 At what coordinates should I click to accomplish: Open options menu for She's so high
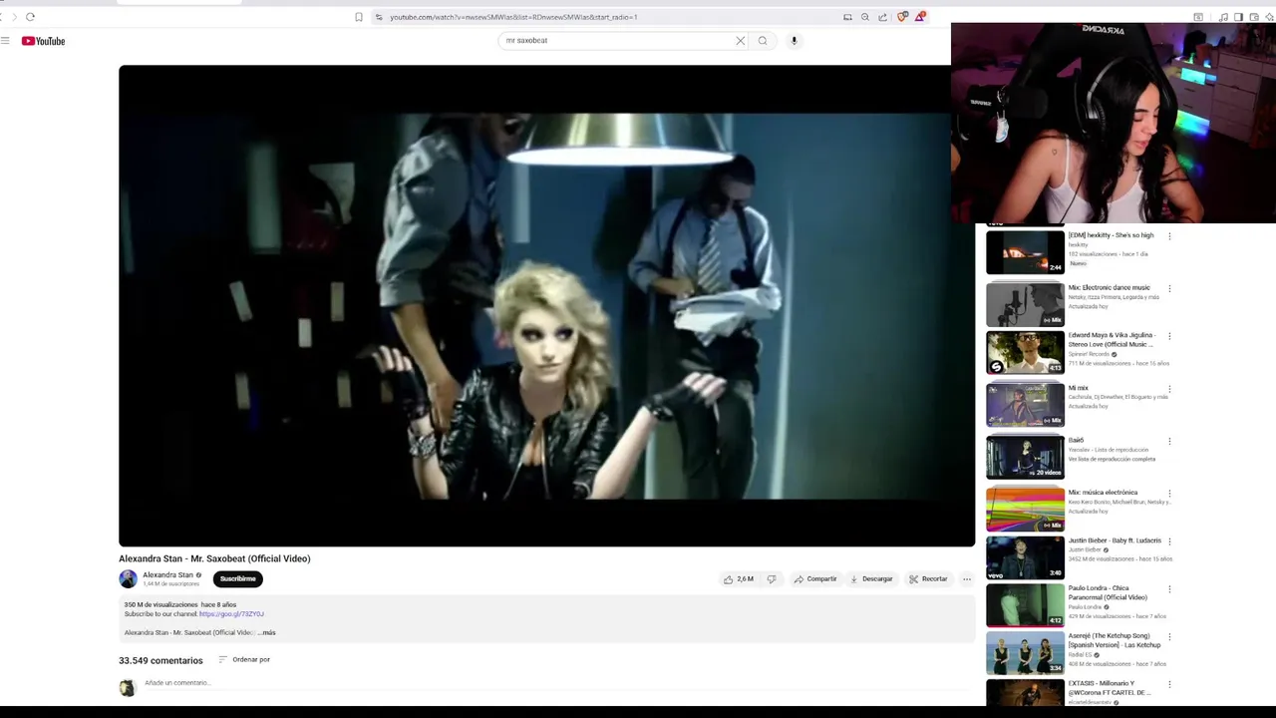point(1169,236)
